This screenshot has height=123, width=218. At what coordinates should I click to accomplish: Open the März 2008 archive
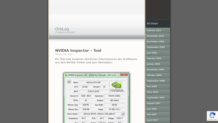[x=158, y=92]
